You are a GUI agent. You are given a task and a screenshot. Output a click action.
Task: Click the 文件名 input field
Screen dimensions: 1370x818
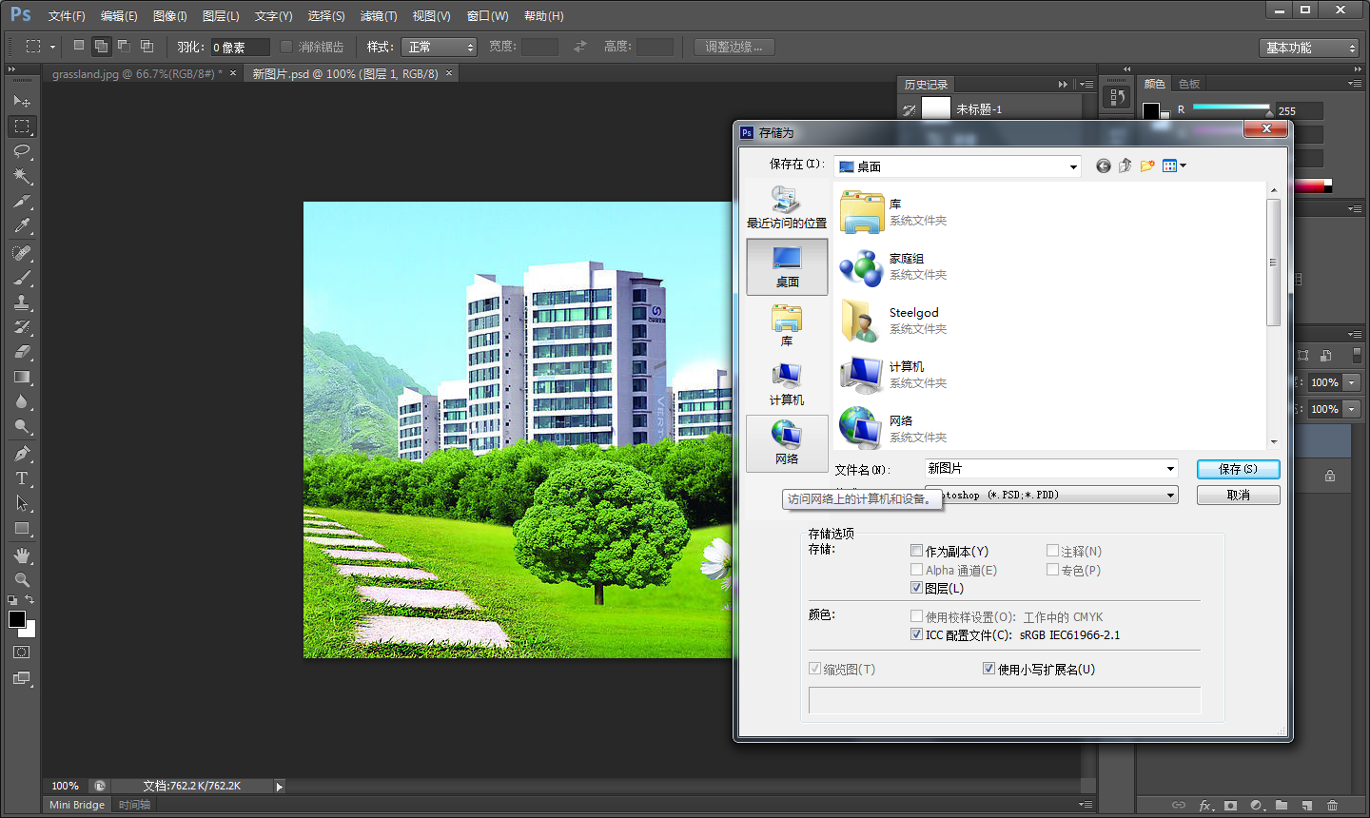tap(1044, 469)
